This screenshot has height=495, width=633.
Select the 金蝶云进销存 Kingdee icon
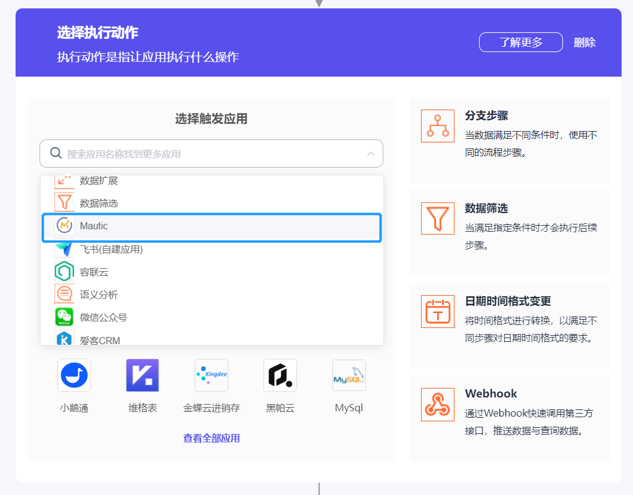pyautogui.click(x=211, y=375)
